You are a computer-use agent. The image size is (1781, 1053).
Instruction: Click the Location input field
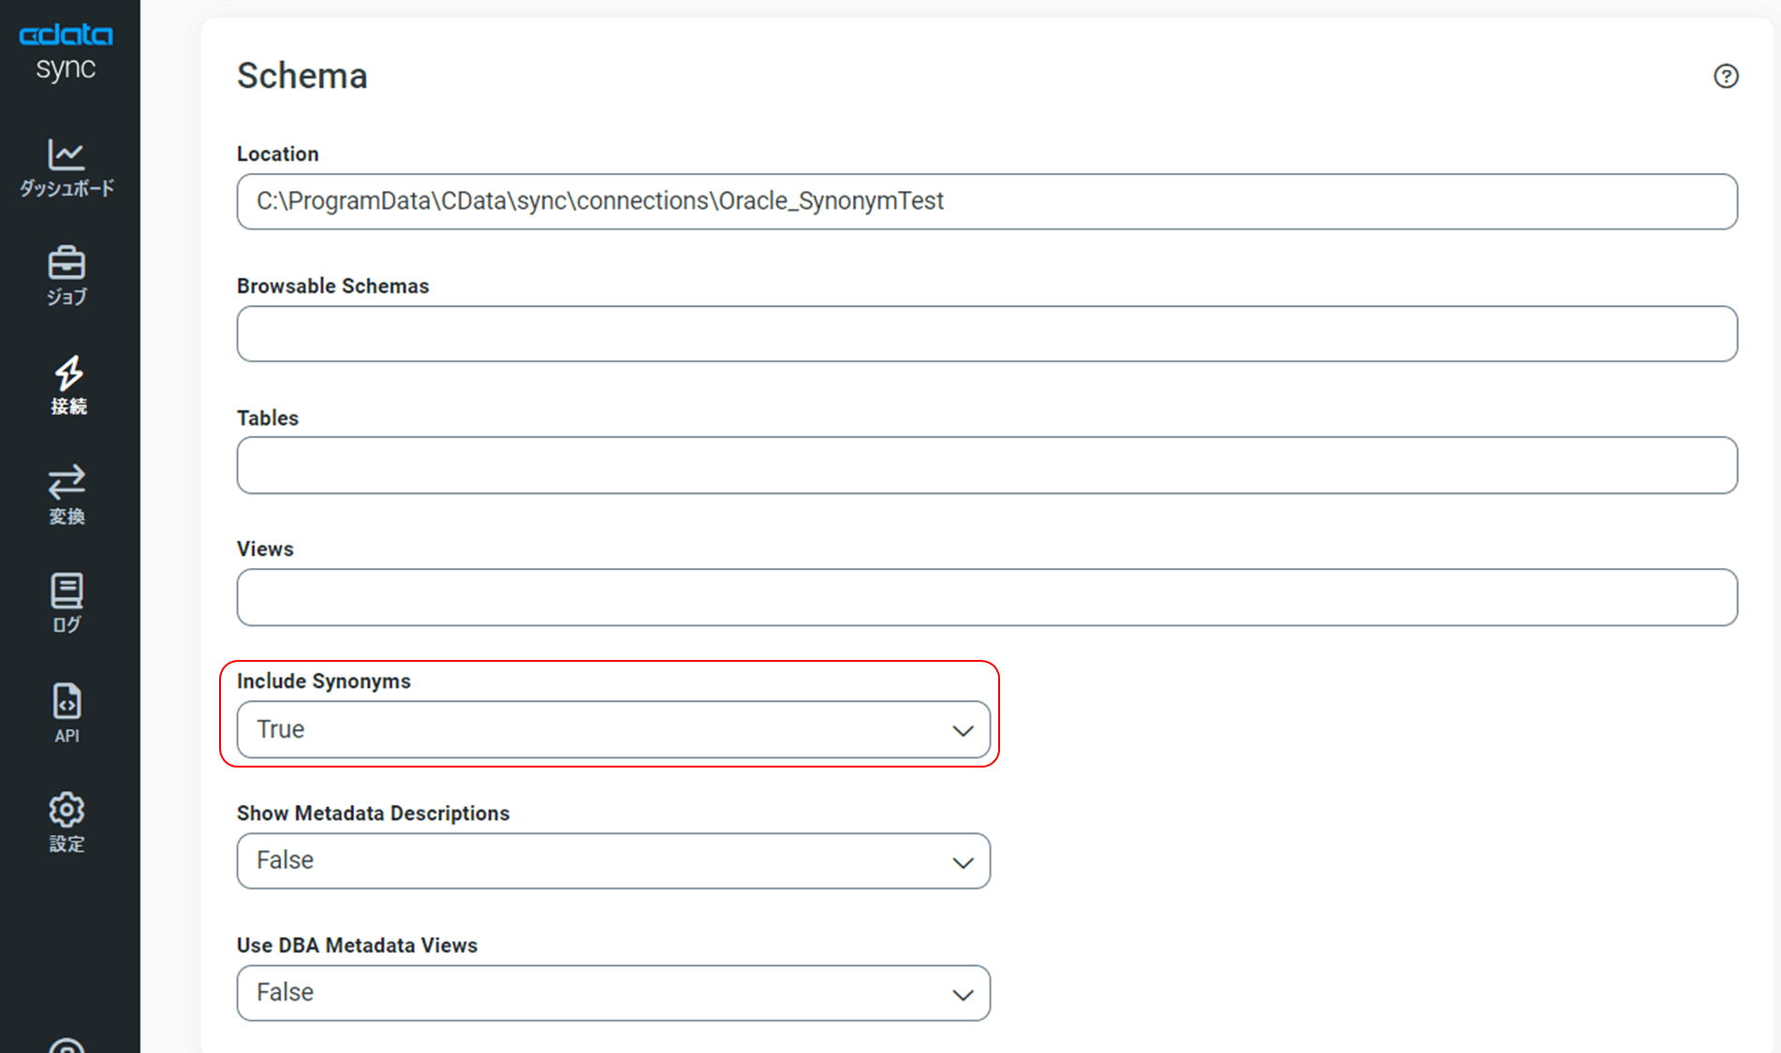[x=986, y=201]
